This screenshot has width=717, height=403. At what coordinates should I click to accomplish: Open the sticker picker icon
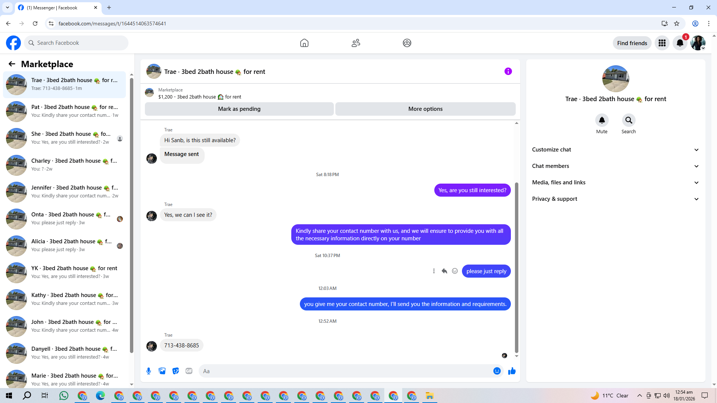point(176,371)
